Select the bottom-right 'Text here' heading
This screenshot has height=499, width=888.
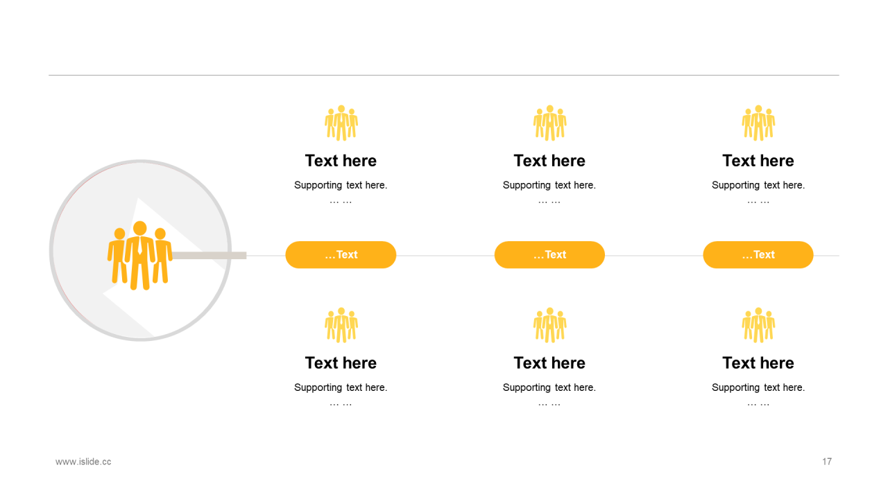(758, 363)
